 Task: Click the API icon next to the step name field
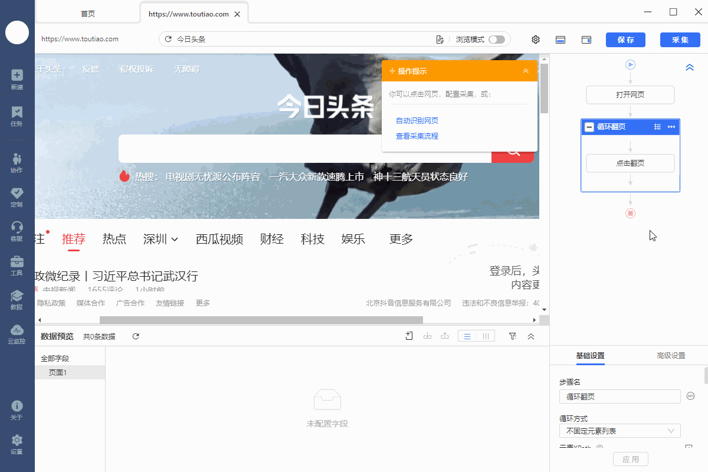coord(690,396)
